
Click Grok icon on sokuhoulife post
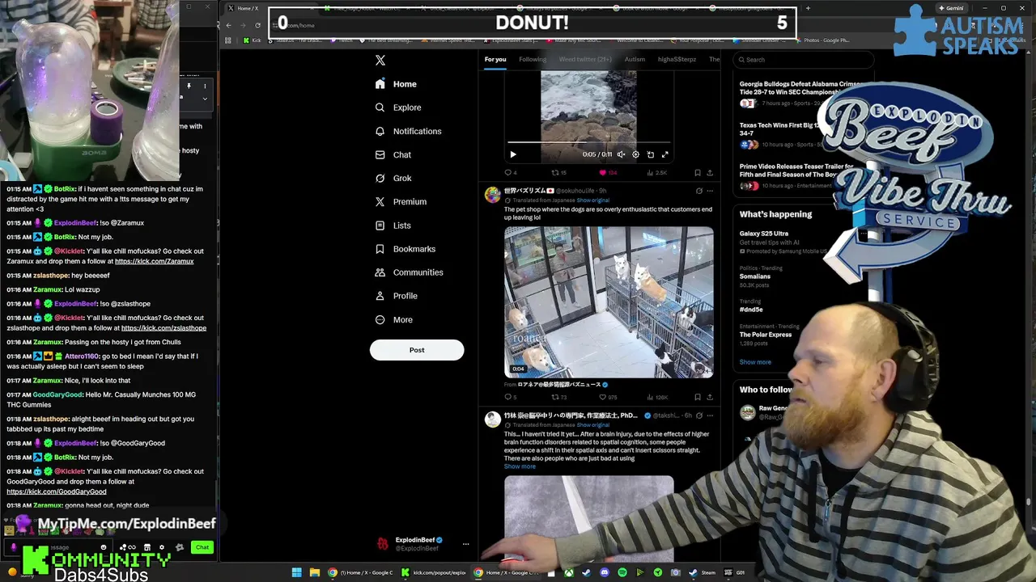coord(698,191)
